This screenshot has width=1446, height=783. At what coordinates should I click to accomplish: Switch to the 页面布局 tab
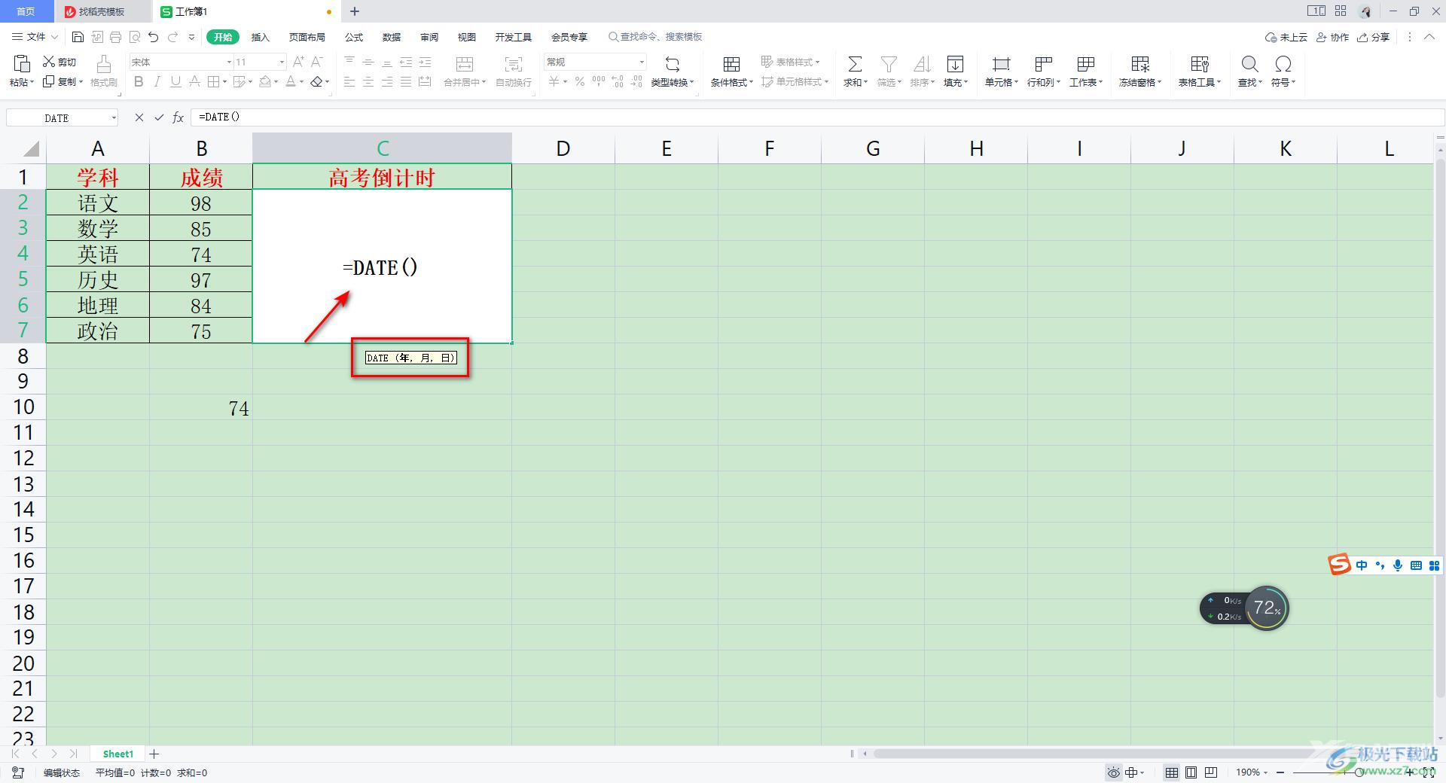307,37
